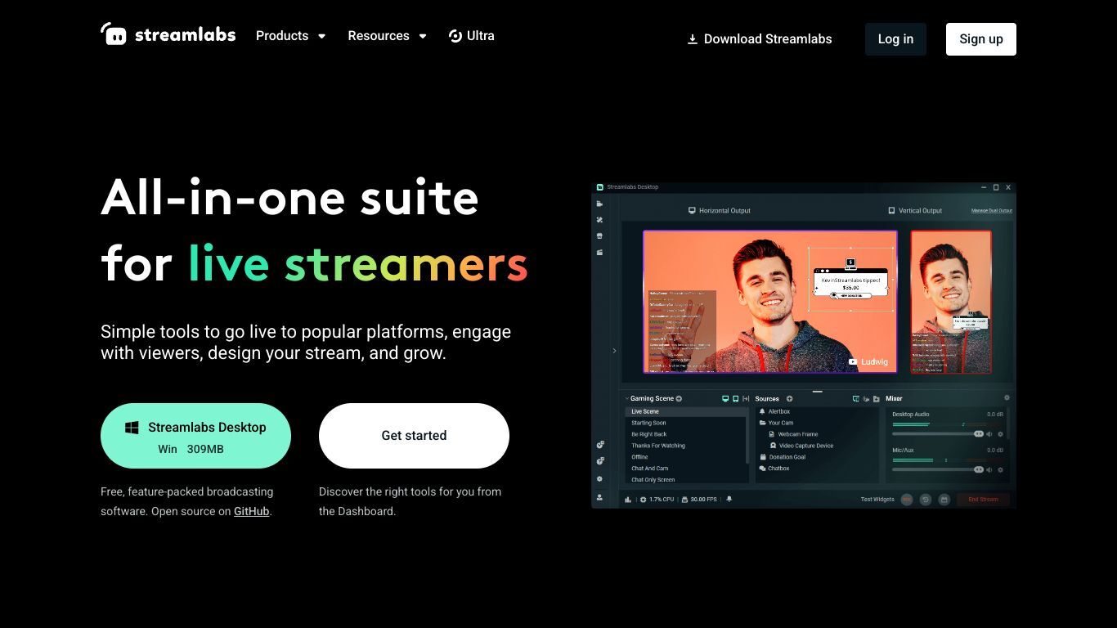Click the Editor icon in app sidebar
The image size is (1117, 628).
tap(600, 204)
